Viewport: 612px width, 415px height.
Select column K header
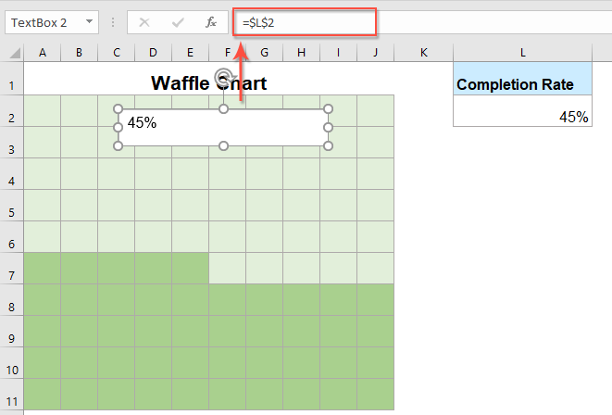(x=423, y=54)
